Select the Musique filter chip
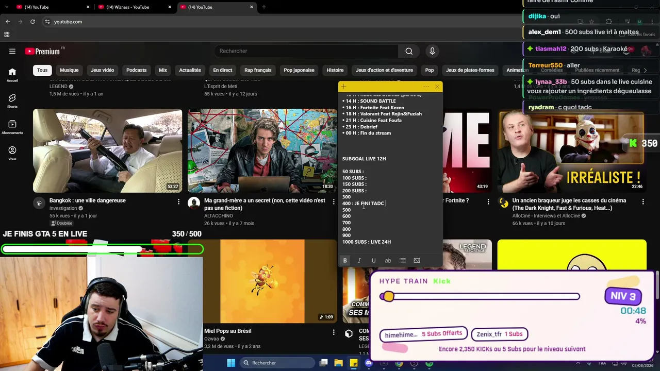The height and width of the screenshot is (371, 660). click(x=69, y=70)
